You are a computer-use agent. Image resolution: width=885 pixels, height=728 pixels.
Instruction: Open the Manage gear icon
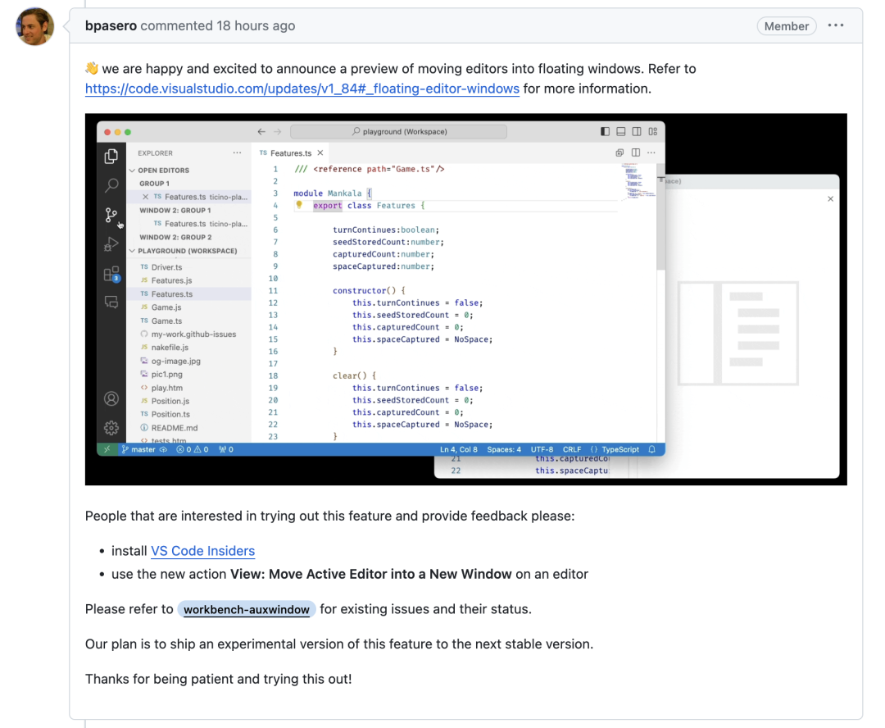click(x=111, y=428)
